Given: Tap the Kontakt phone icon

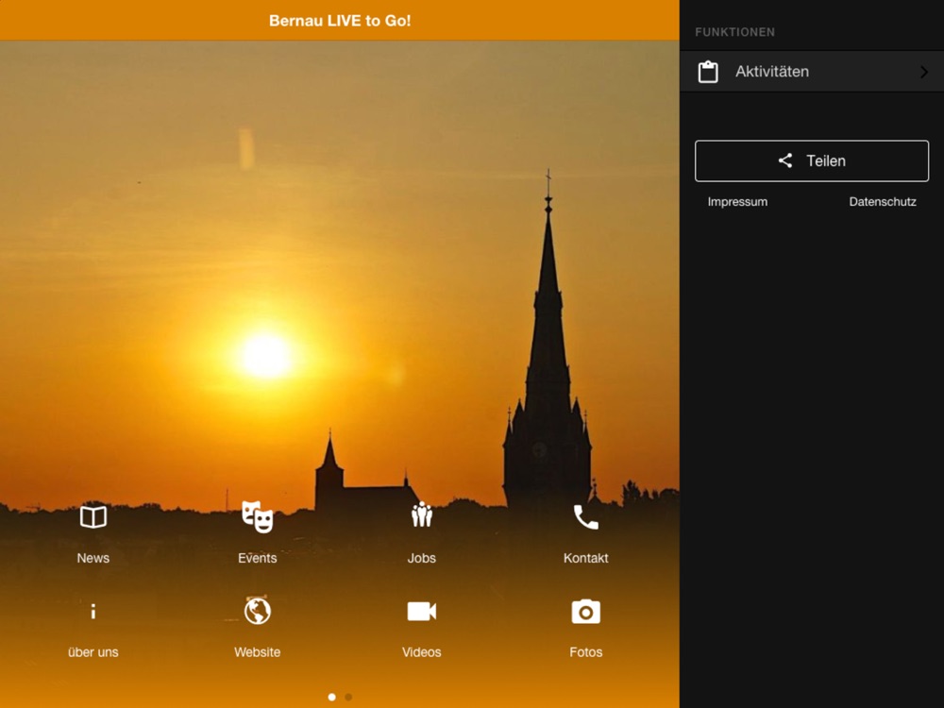Looking at the screenshot, I should click(586, 517).
